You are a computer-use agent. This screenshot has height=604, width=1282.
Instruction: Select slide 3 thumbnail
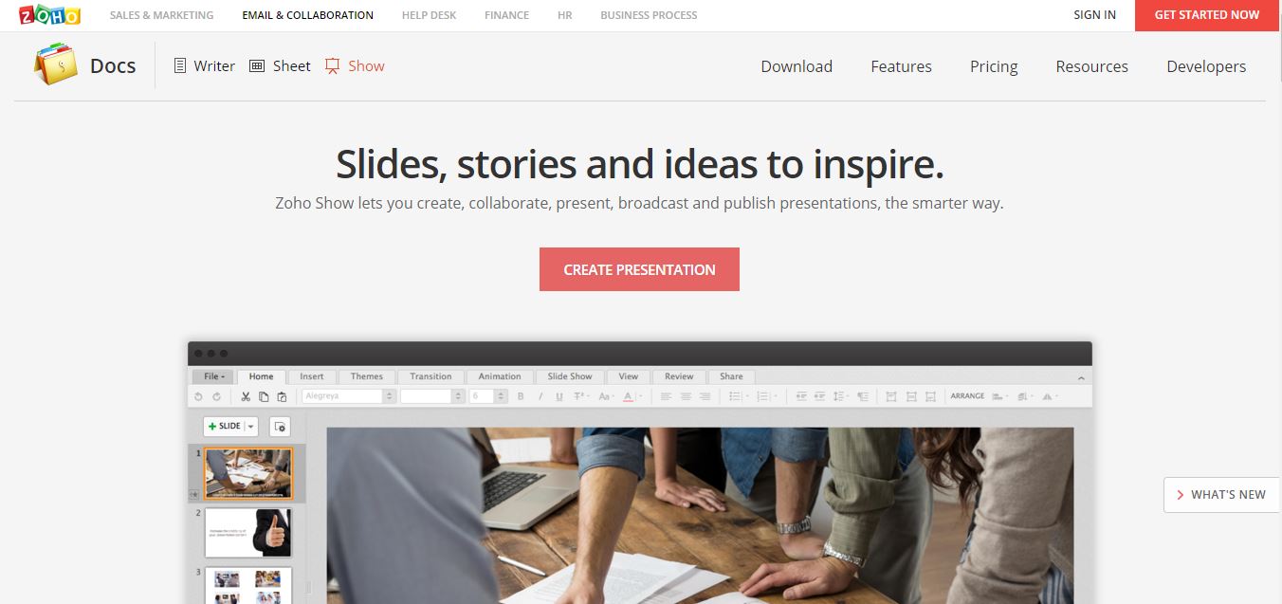pyautogui.click(x=248, y=586)
